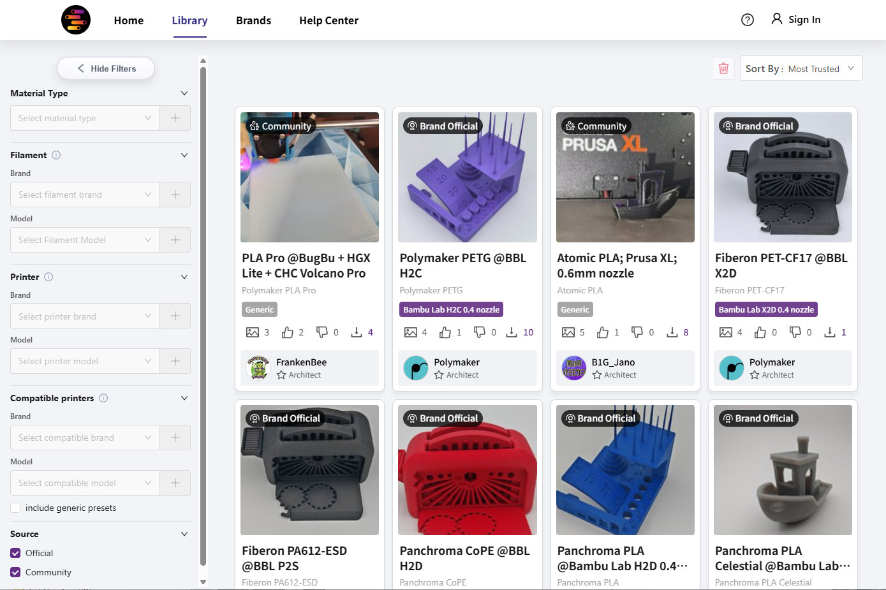Image resolution: width=886 pixels, height=590 pixels.
Task: Open Fiberon PET-CF17 card thumbnail
Action: 783,177
